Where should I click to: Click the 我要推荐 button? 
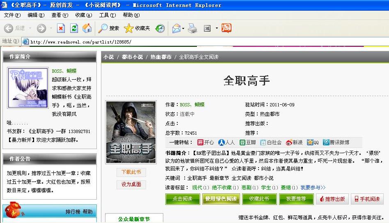296,199
